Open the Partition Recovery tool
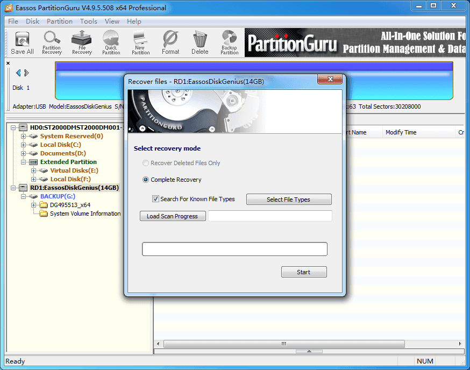Screen dimensions: 470x370 click(52, 43)
